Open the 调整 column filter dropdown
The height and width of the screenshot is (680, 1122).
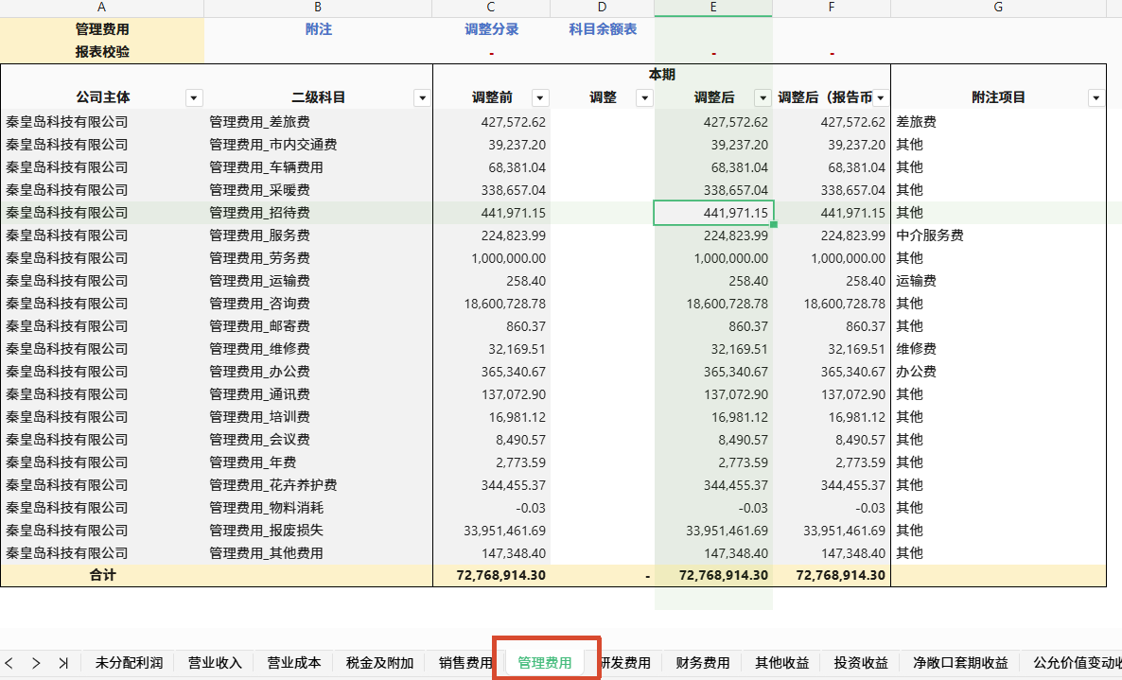[644, 98]
